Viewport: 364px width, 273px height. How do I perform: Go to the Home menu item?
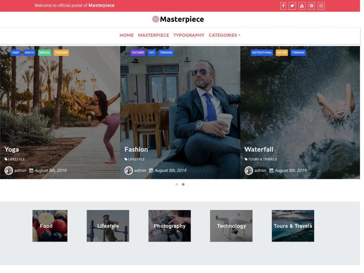click(x=126, y=35)
